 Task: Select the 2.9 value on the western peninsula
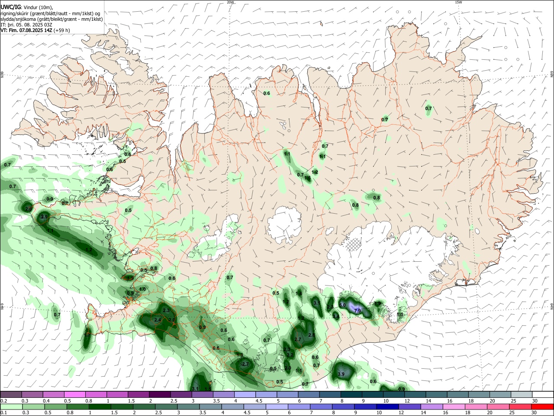point(44,217)
